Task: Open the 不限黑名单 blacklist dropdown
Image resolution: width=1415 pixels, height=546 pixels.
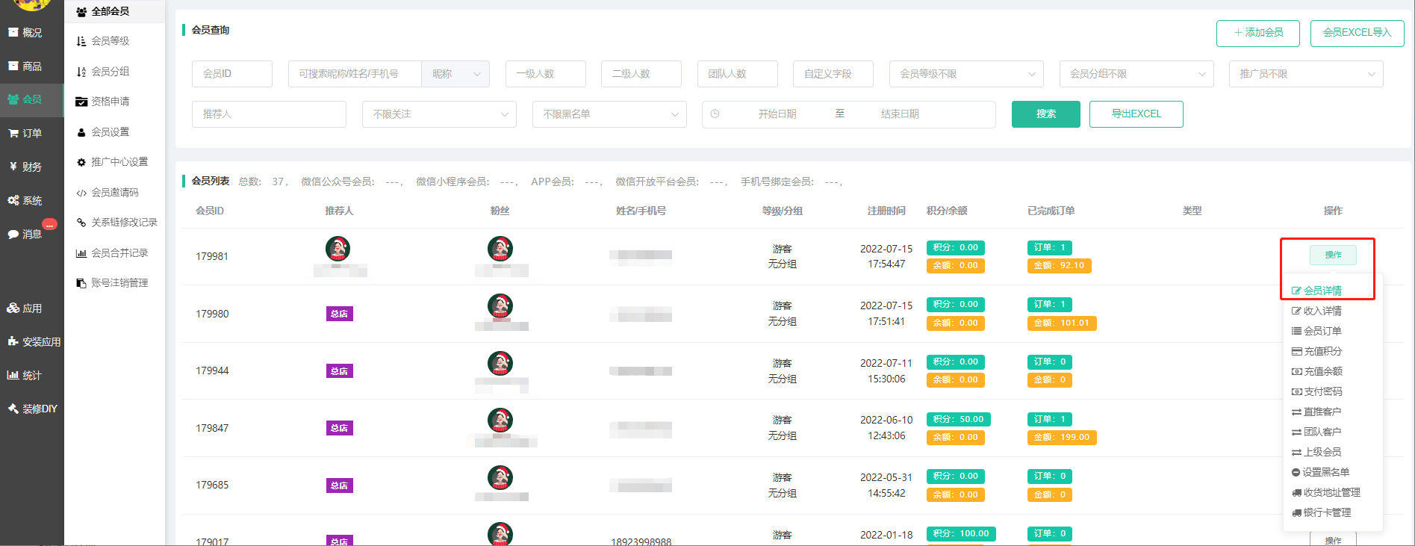Action: tap(609, 114)
